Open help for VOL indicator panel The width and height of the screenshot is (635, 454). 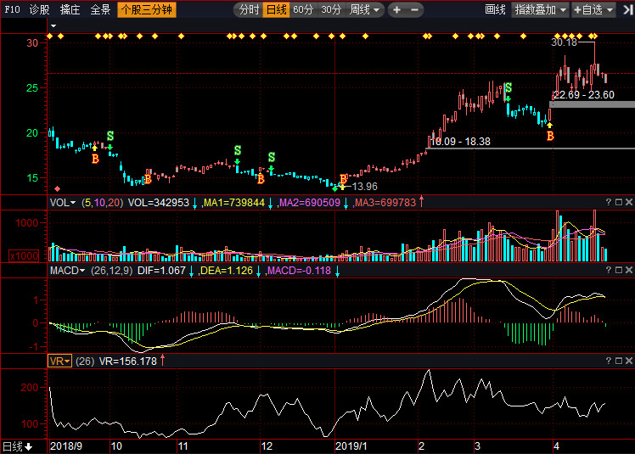(609, 202)
